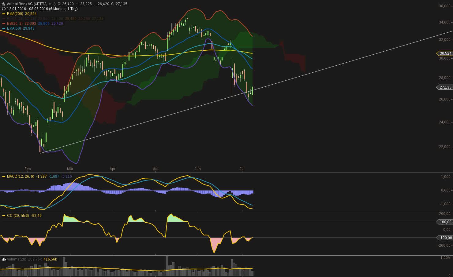Screen dimensions: 453x277
Task: Click the 22,000 price axis label
Action: (445, 147)
